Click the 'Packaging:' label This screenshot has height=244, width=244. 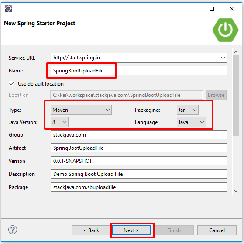[x=148, y=110]
